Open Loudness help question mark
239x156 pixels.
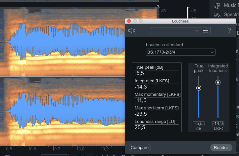click(229, 31)
